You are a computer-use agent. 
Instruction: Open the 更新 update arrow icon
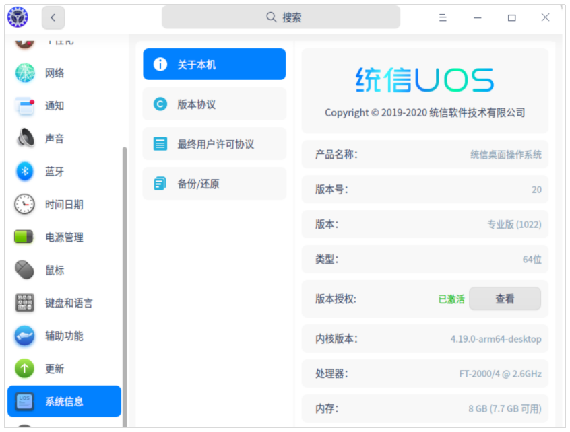pyautogui.click(x=25, y=369)
